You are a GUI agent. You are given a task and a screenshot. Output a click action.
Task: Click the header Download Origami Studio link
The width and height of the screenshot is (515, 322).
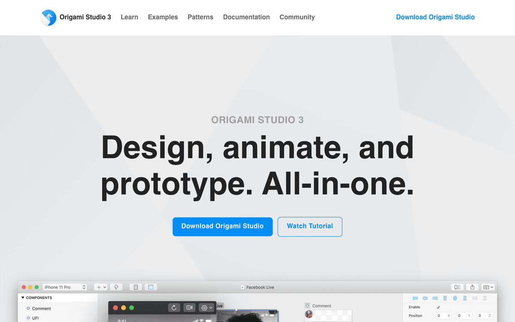[x=435, y=17]
